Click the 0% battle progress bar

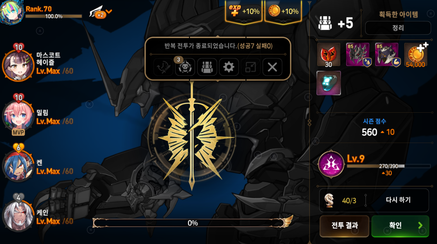click(192, 223)
